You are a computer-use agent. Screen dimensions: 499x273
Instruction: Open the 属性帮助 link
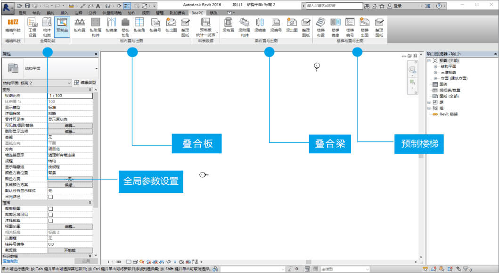[10, 261]
